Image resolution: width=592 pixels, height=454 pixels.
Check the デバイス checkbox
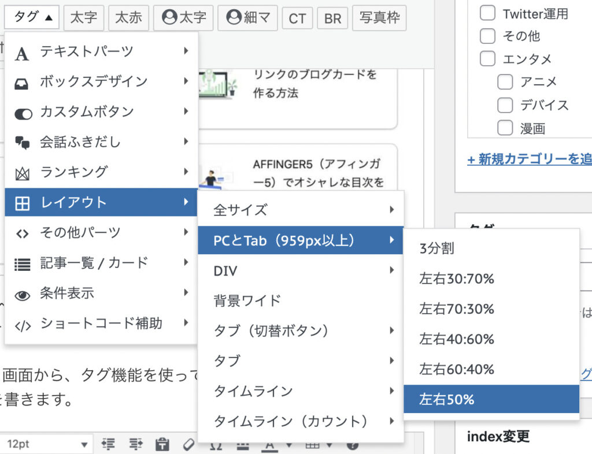point(505,105)
